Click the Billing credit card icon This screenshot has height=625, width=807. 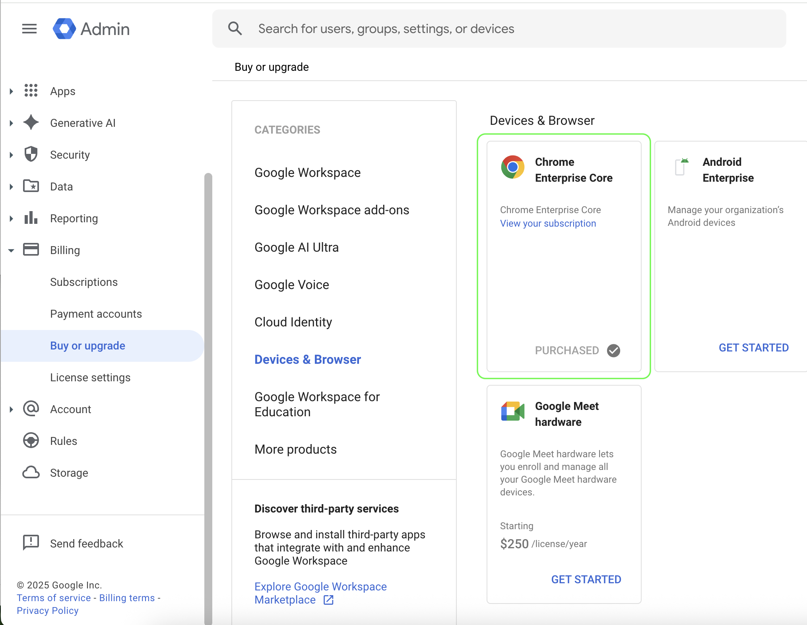pos(31,250)
